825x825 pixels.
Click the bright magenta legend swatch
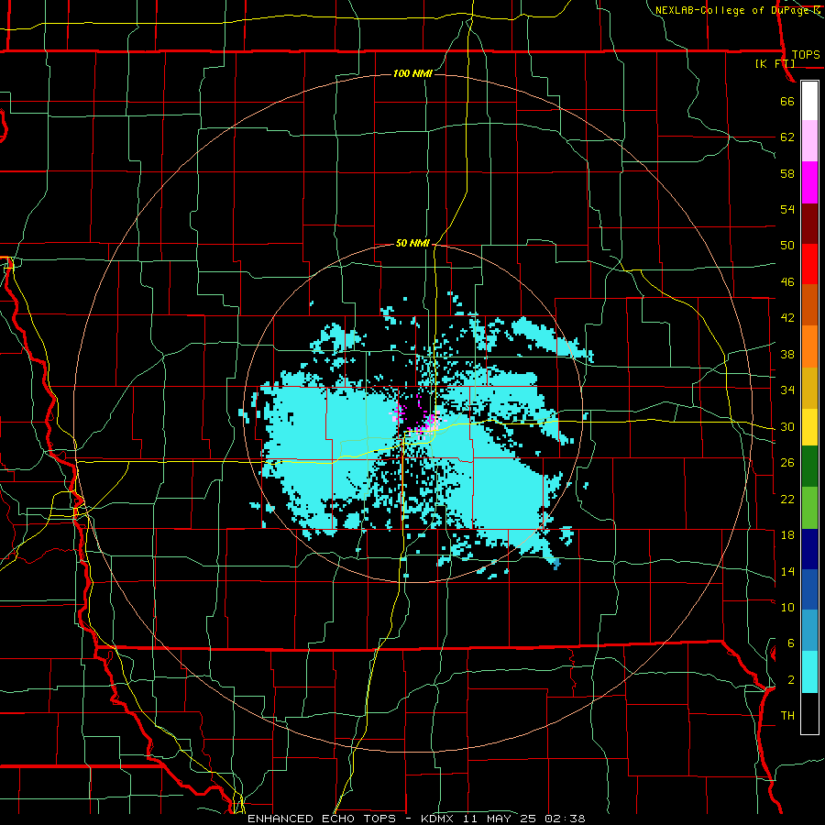809,182
